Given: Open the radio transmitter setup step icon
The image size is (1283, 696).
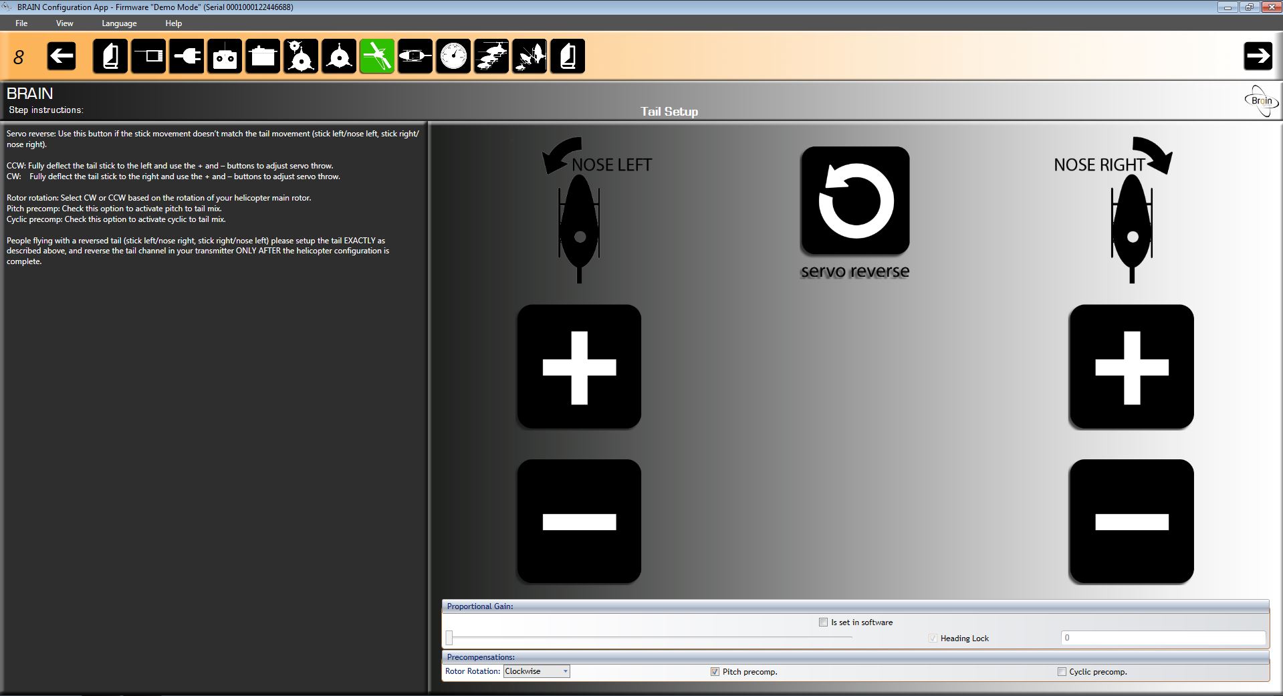Looking at the screenshot, I should 225,56.
